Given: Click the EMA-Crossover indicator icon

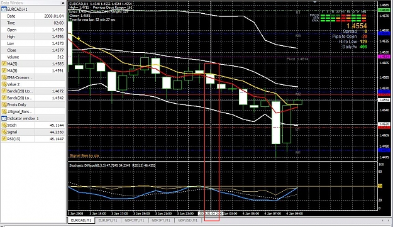Looking at the screenshot, I should (x=4, y=77).
